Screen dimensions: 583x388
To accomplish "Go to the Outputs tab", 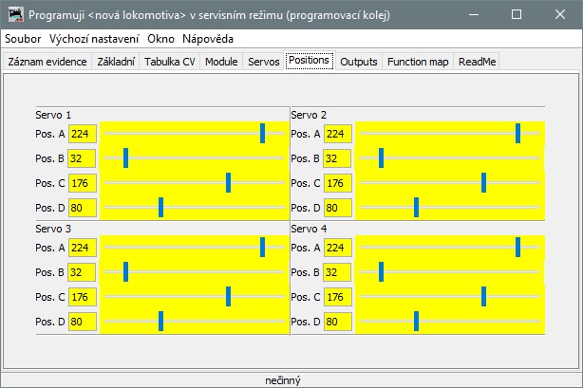I will click(359, 62).
